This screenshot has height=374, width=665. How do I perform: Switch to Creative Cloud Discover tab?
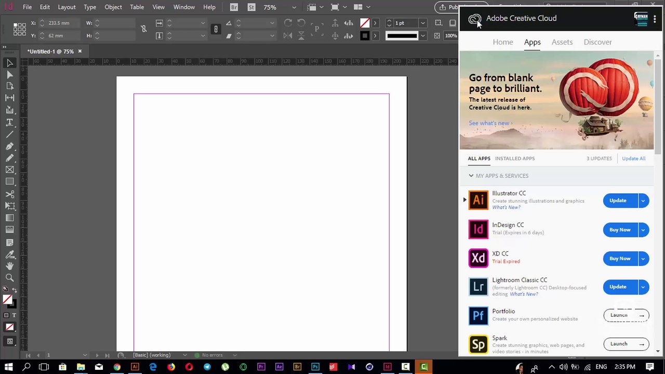(x=597, y=42)
